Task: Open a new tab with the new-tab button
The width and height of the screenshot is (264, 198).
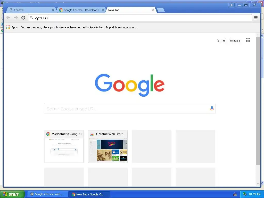Action: pyautogui.click(x=161, y=10)
